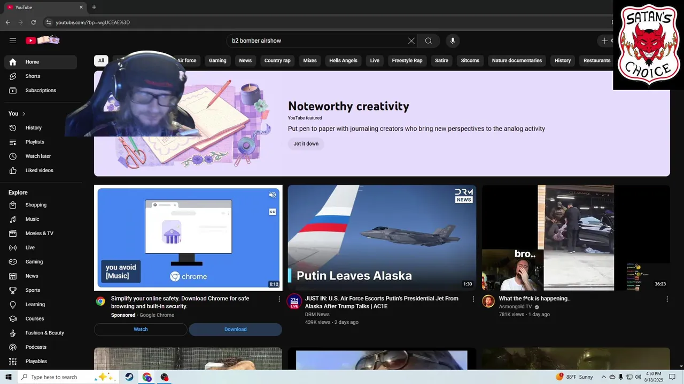Open a new browser tab
This screenshot has height=384, width=684.
tap(94, 7)
